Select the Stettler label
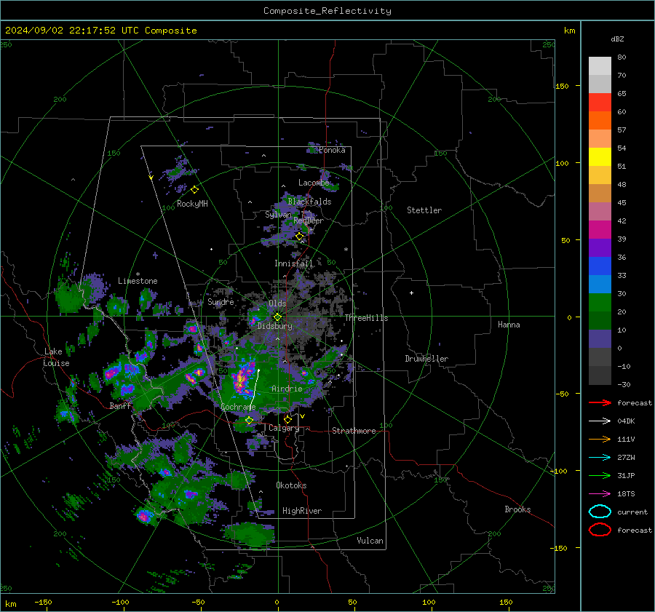Viewport: 655px width, 612px height. (424, 210)
